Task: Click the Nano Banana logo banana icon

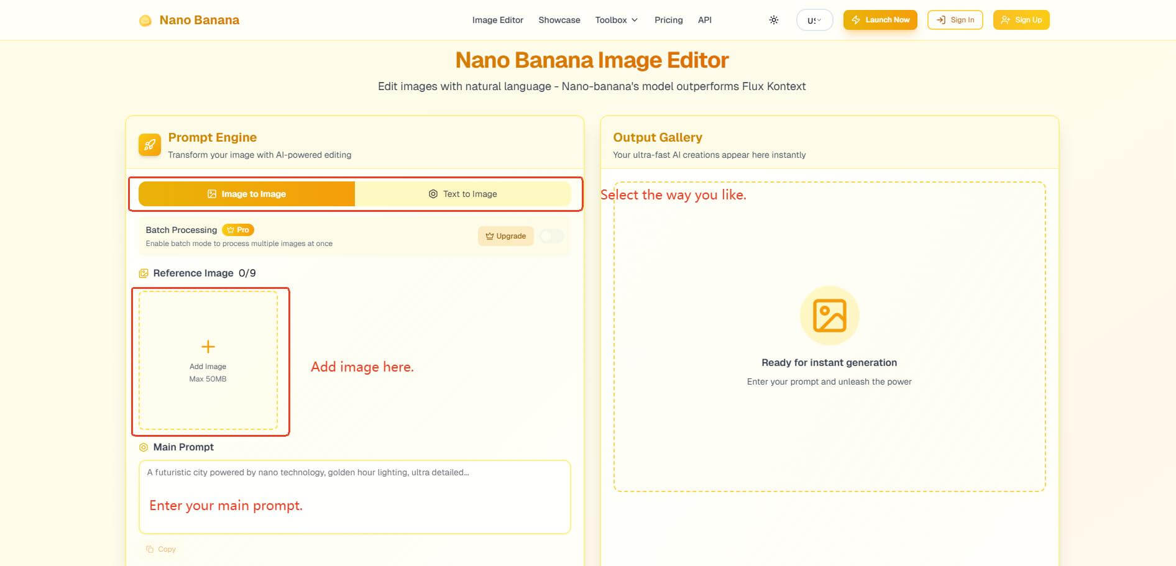Action: pyautogui.click(x=145, y=19)
